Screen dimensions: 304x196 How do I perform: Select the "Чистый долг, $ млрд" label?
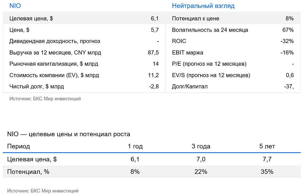point(37,86)
